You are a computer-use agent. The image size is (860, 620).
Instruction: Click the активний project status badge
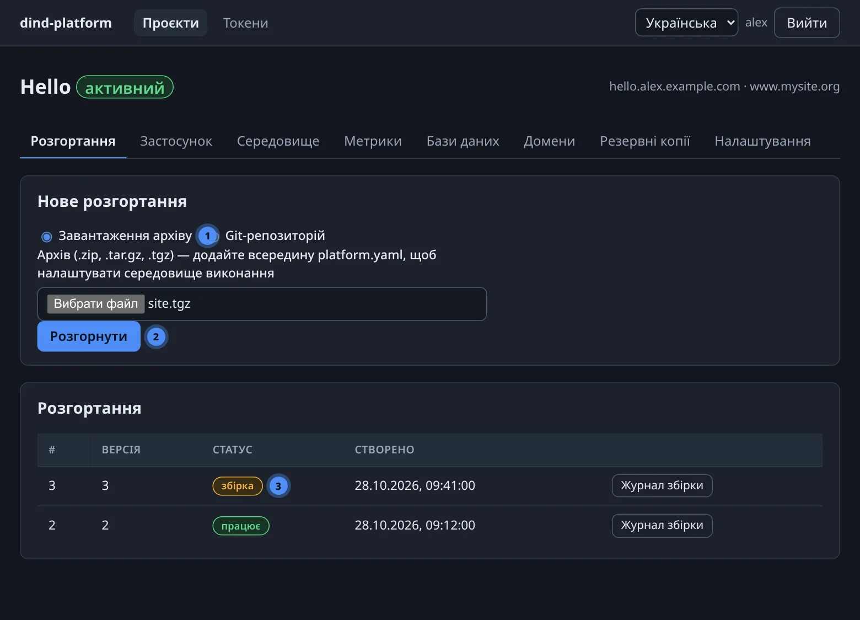[x=125, y=87]
